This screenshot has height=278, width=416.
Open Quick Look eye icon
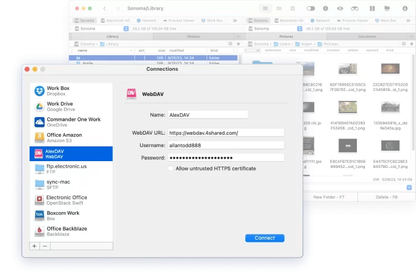(340, 9)
